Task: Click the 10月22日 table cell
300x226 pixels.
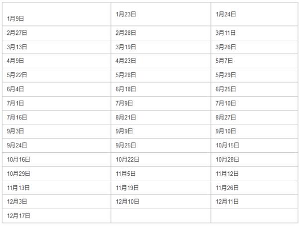Action: [127, 160]
